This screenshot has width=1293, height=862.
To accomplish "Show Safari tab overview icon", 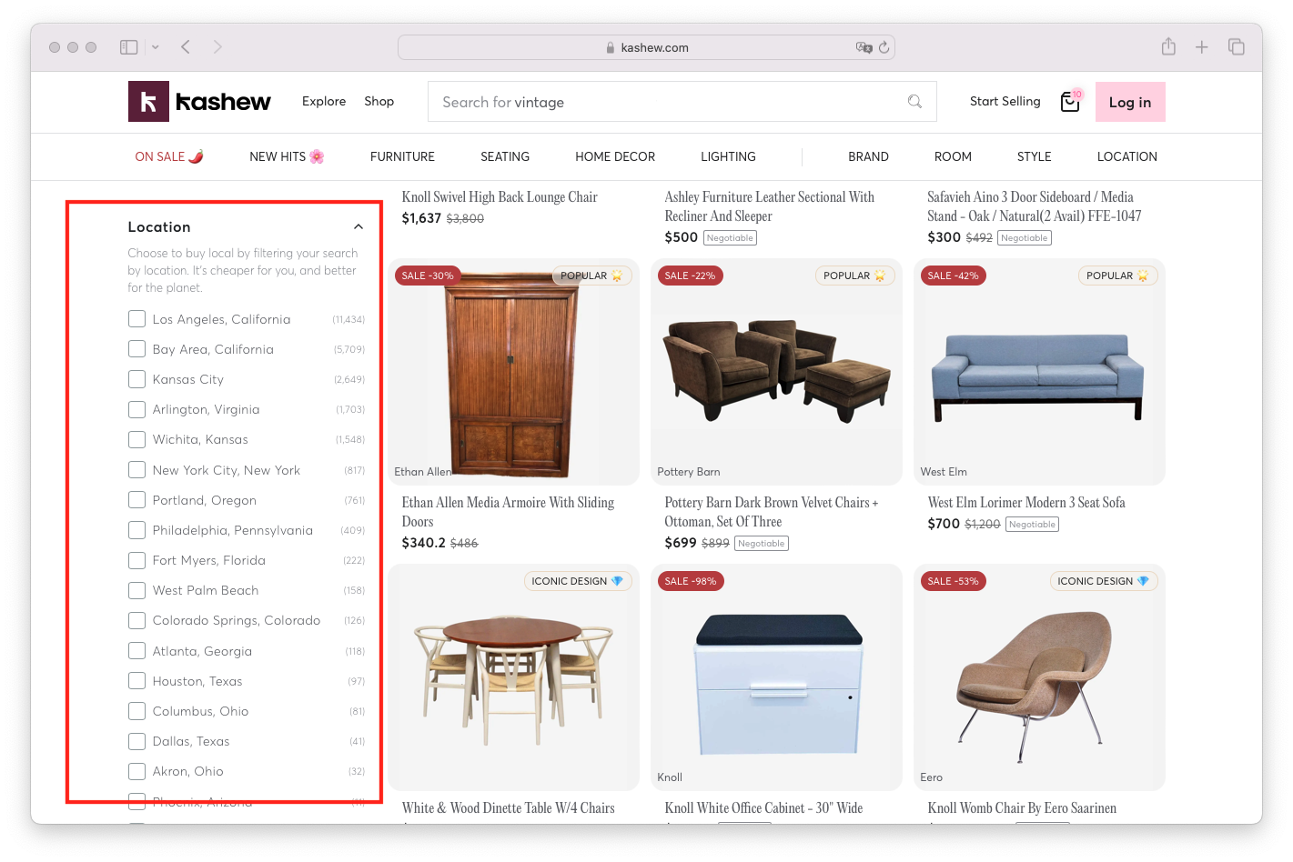I will click(x=1237, y=47).
